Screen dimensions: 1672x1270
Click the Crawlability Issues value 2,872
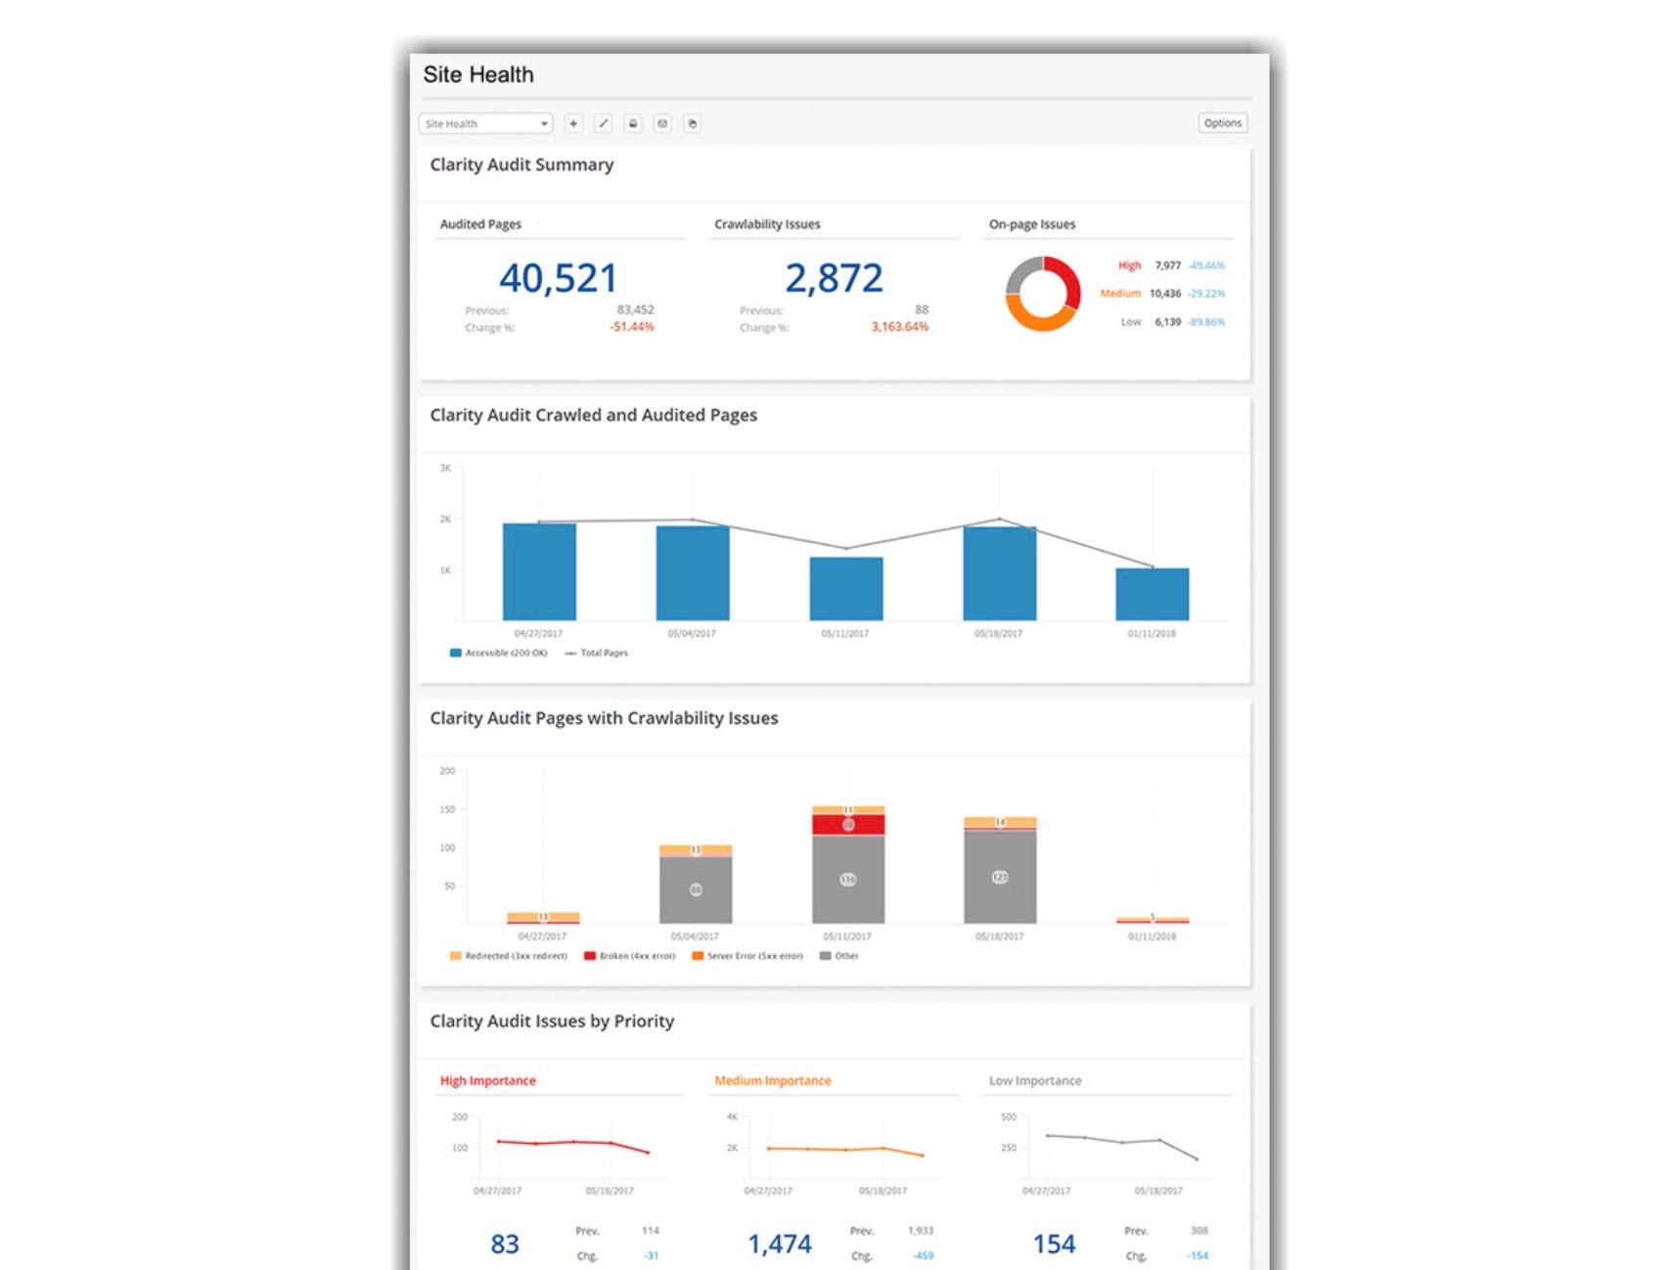coord(834,278)
